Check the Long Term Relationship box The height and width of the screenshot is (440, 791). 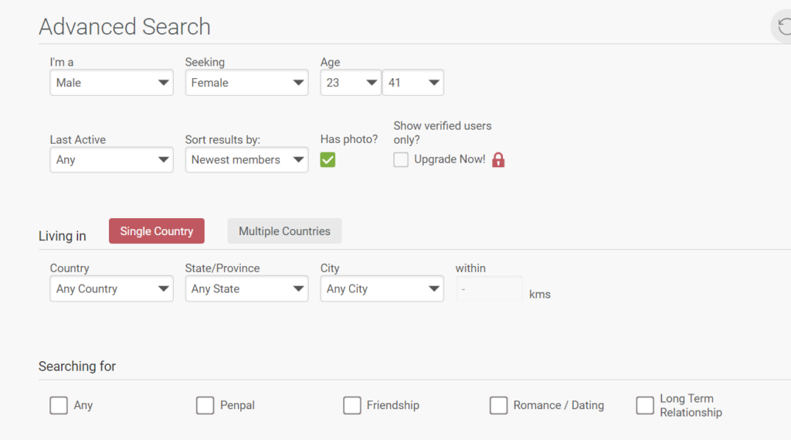tap(645, 405)
